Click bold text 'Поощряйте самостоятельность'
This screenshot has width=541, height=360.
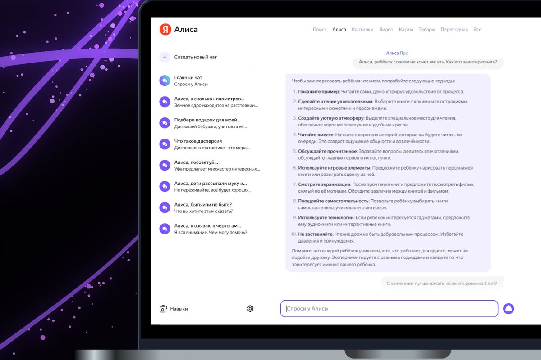333,201
